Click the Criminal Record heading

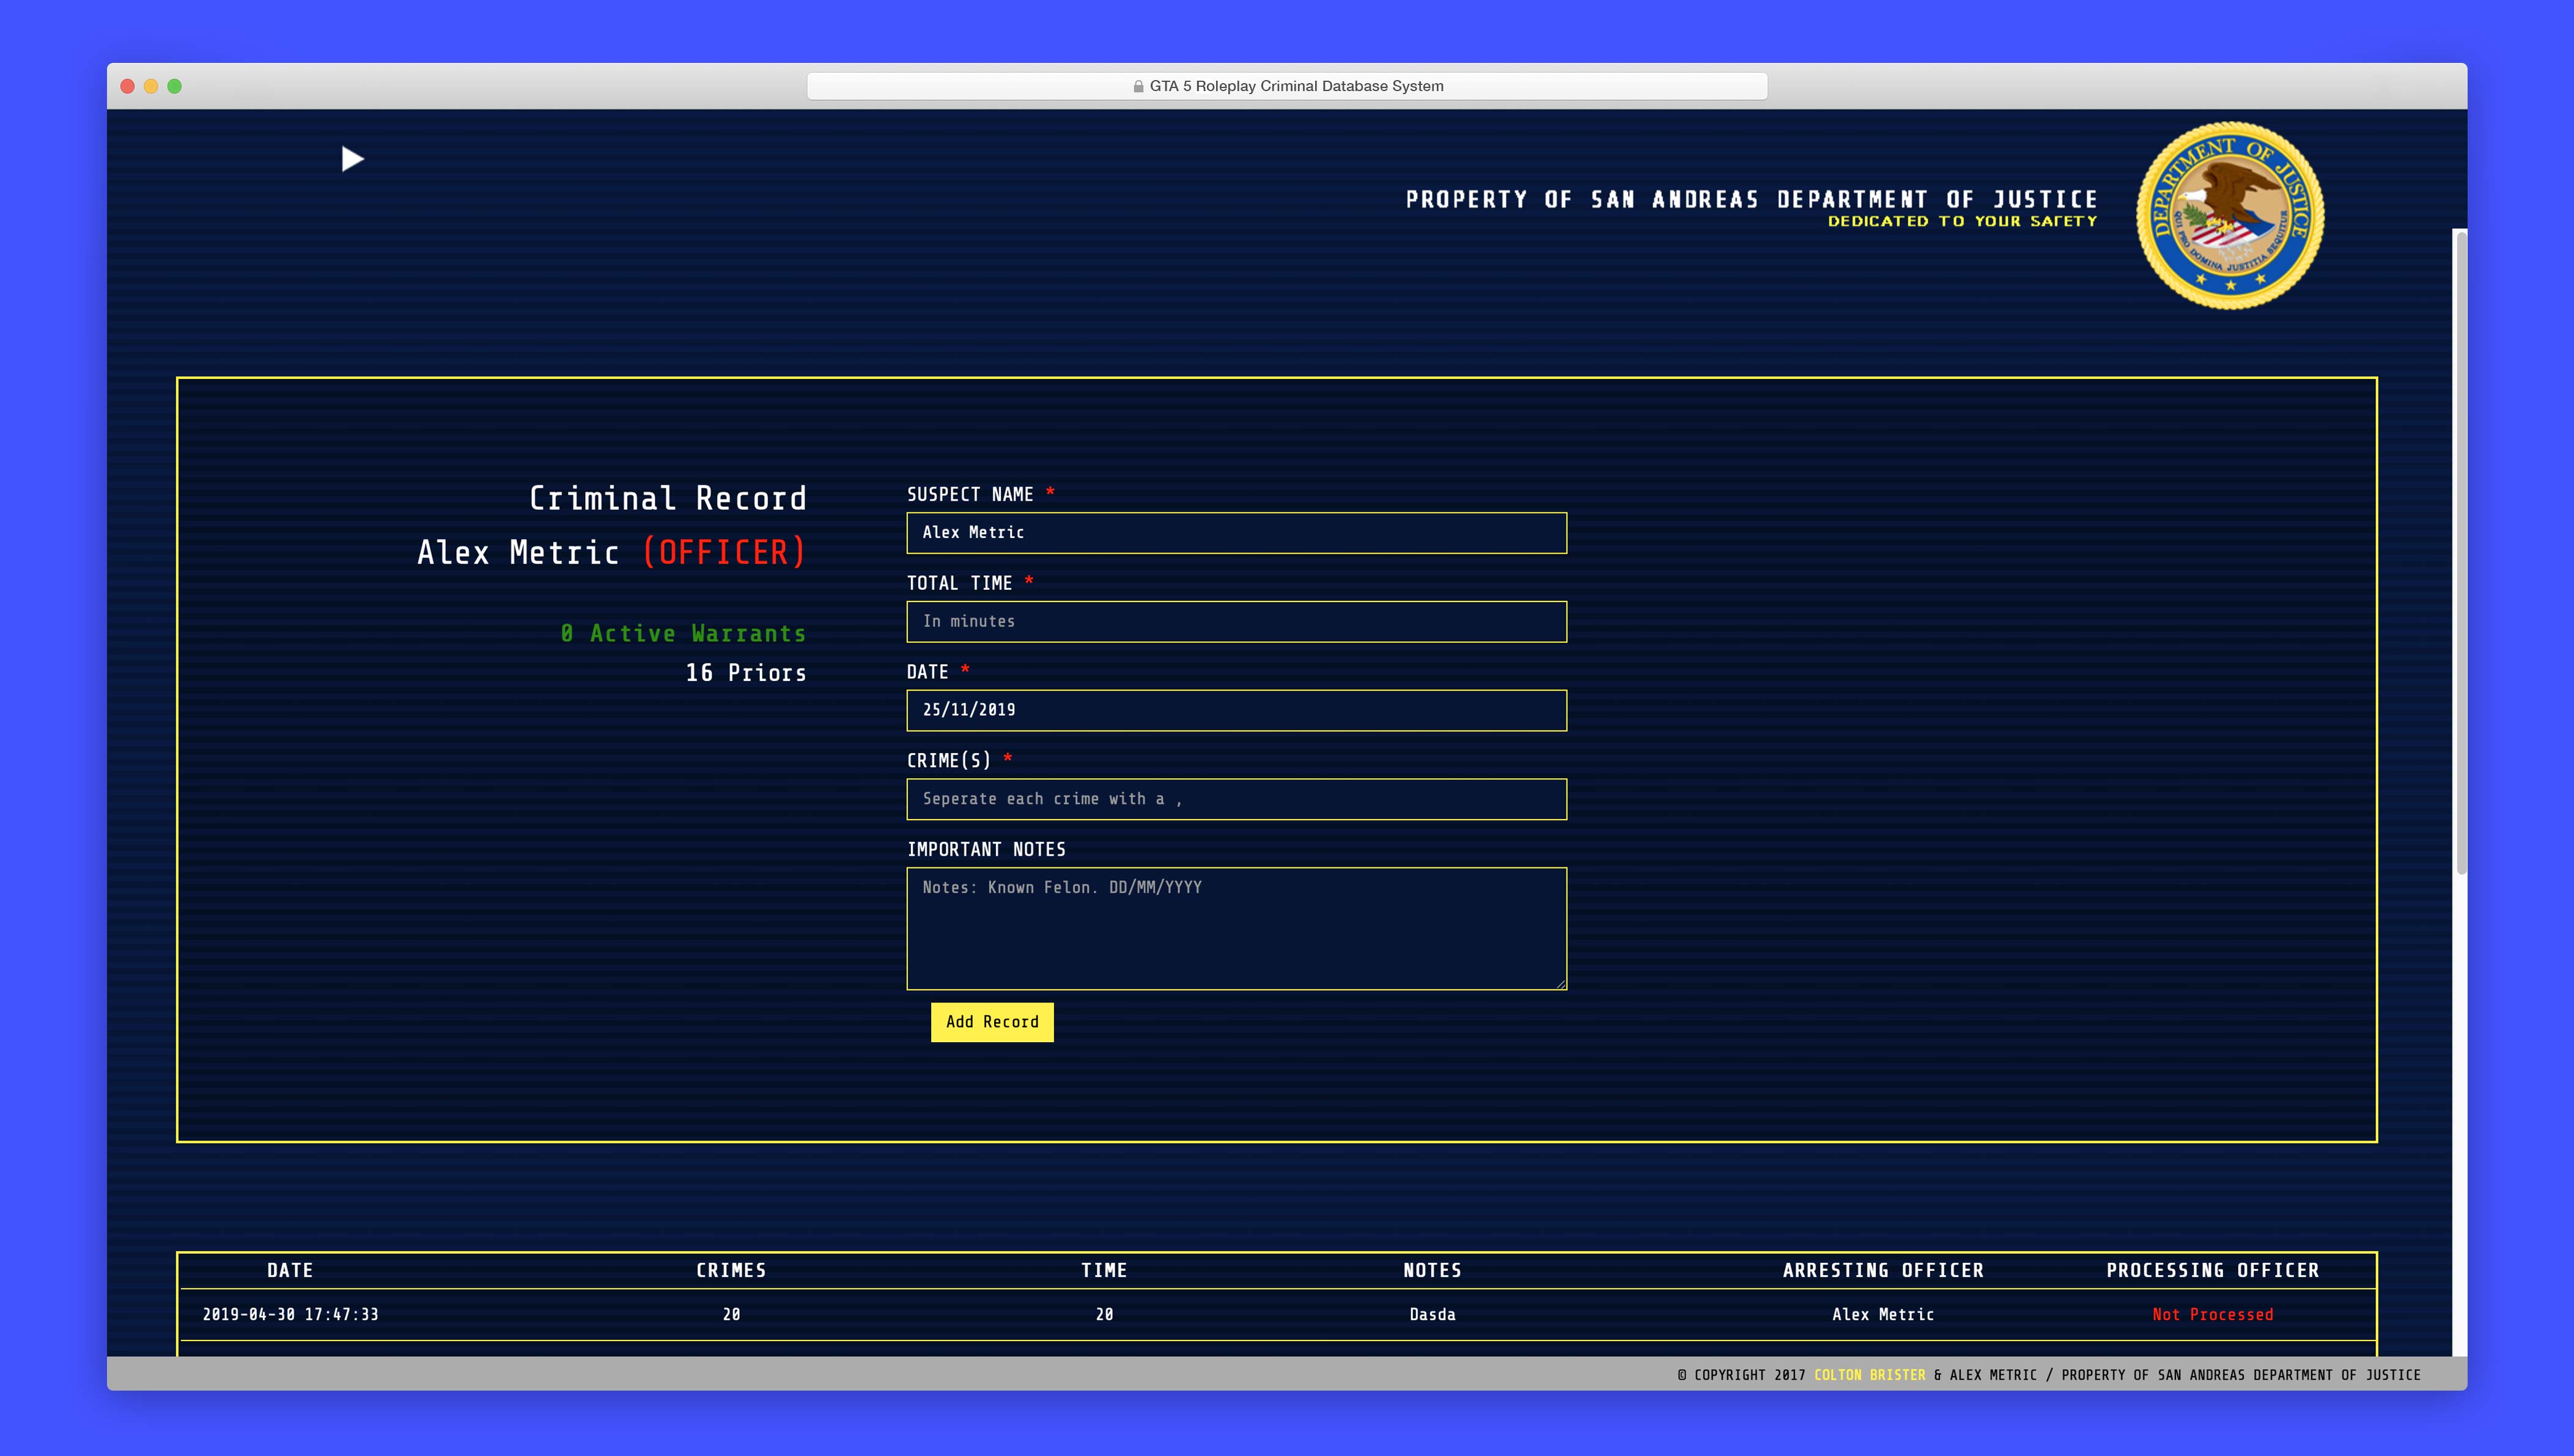click(x=667, y=498)
